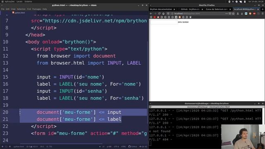The width and height of the screenshot is (265, 149).
Task: Click the cursor position 20:1 in status bar
Action: click(42, 147)
